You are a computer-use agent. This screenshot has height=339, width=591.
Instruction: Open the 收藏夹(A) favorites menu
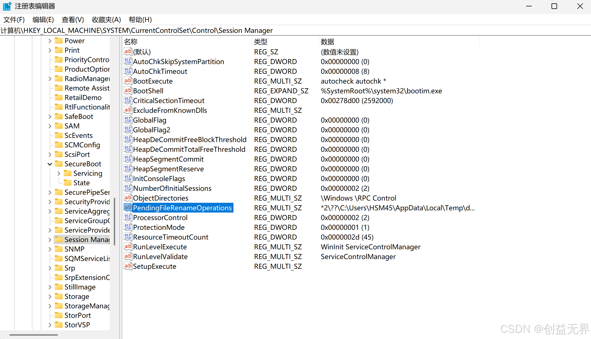click(106, 20)
